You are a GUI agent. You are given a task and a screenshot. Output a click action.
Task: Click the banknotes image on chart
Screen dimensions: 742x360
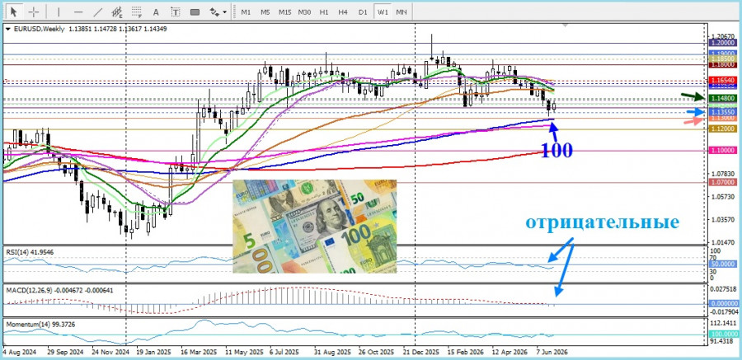point(315,227)
